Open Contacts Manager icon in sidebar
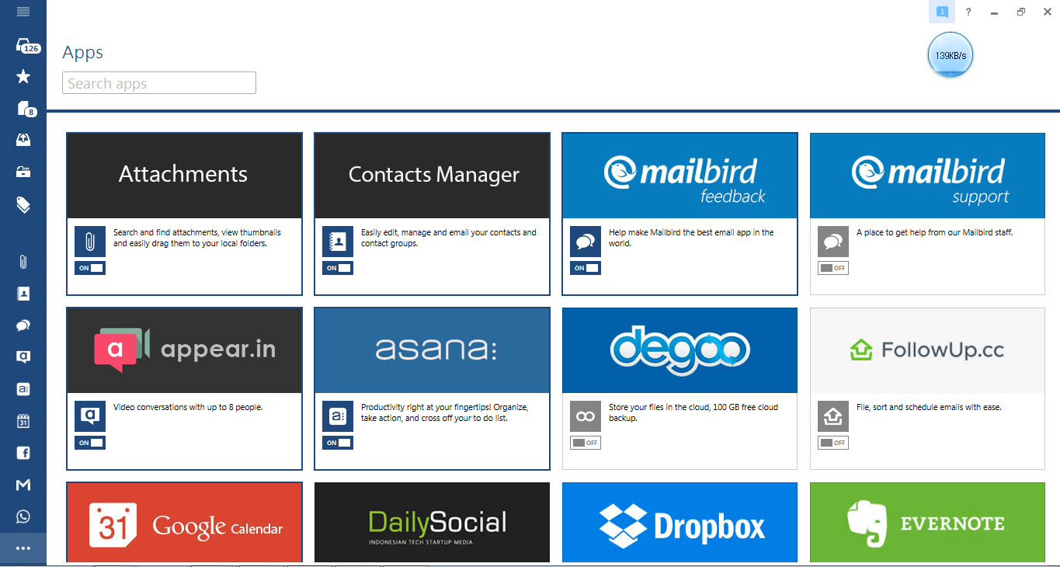This screenshot has width=1060, height=567. click(x=23, y=294)
